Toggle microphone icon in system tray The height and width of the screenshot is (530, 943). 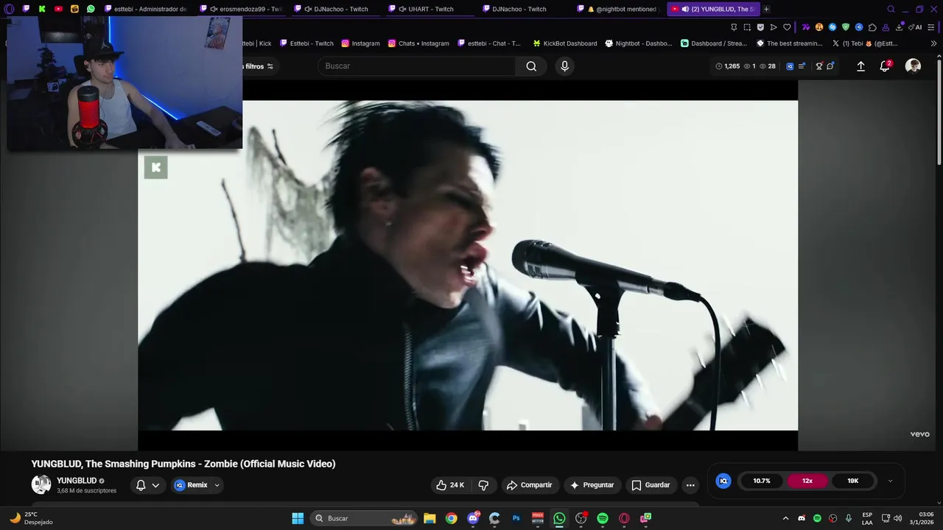click(849, 518)
